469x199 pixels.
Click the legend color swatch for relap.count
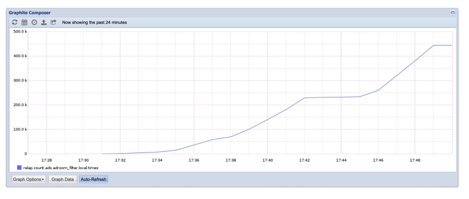[19, 168]
